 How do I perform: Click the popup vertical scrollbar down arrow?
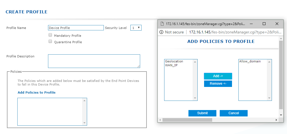pos(281,115)
